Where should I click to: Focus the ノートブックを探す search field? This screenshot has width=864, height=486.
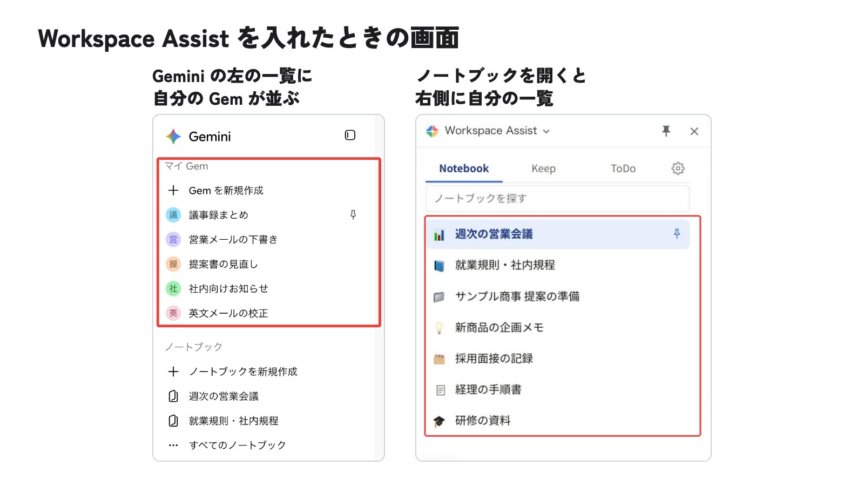click(558, 199)
